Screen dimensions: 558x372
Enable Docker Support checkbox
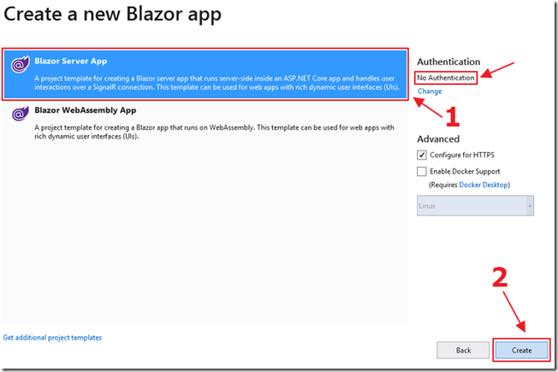point(422,171)
